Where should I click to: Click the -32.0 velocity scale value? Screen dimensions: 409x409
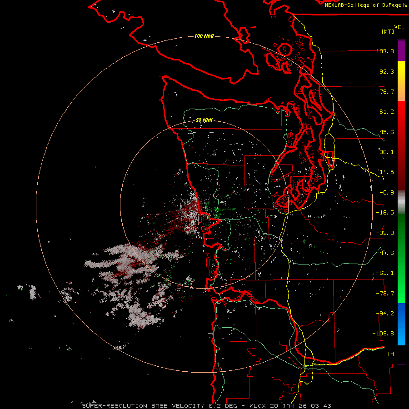pos(385,233)
